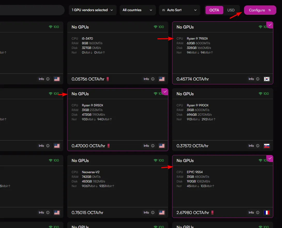282x228 pixels.
Task: Click the Configure button
Action: (260, 10)
